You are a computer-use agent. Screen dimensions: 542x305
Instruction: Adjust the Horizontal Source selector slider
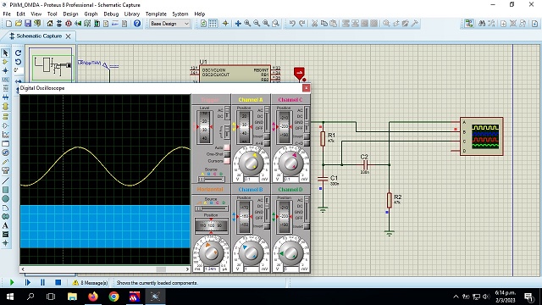211,209
